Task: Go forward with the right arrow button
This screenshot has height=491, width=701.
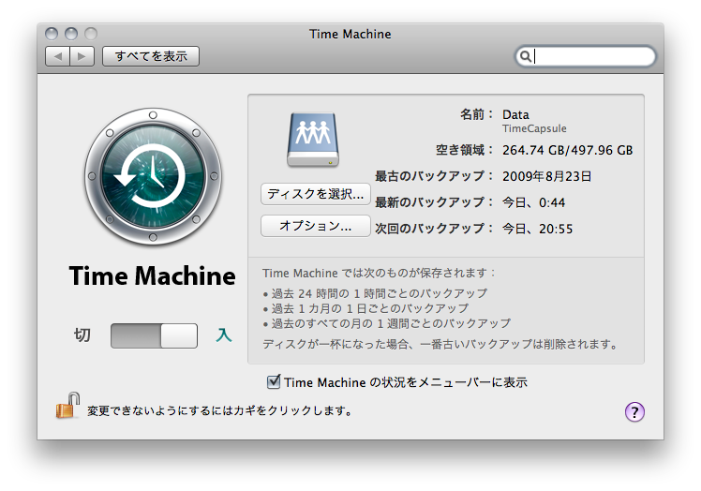Action: point(82,56)
